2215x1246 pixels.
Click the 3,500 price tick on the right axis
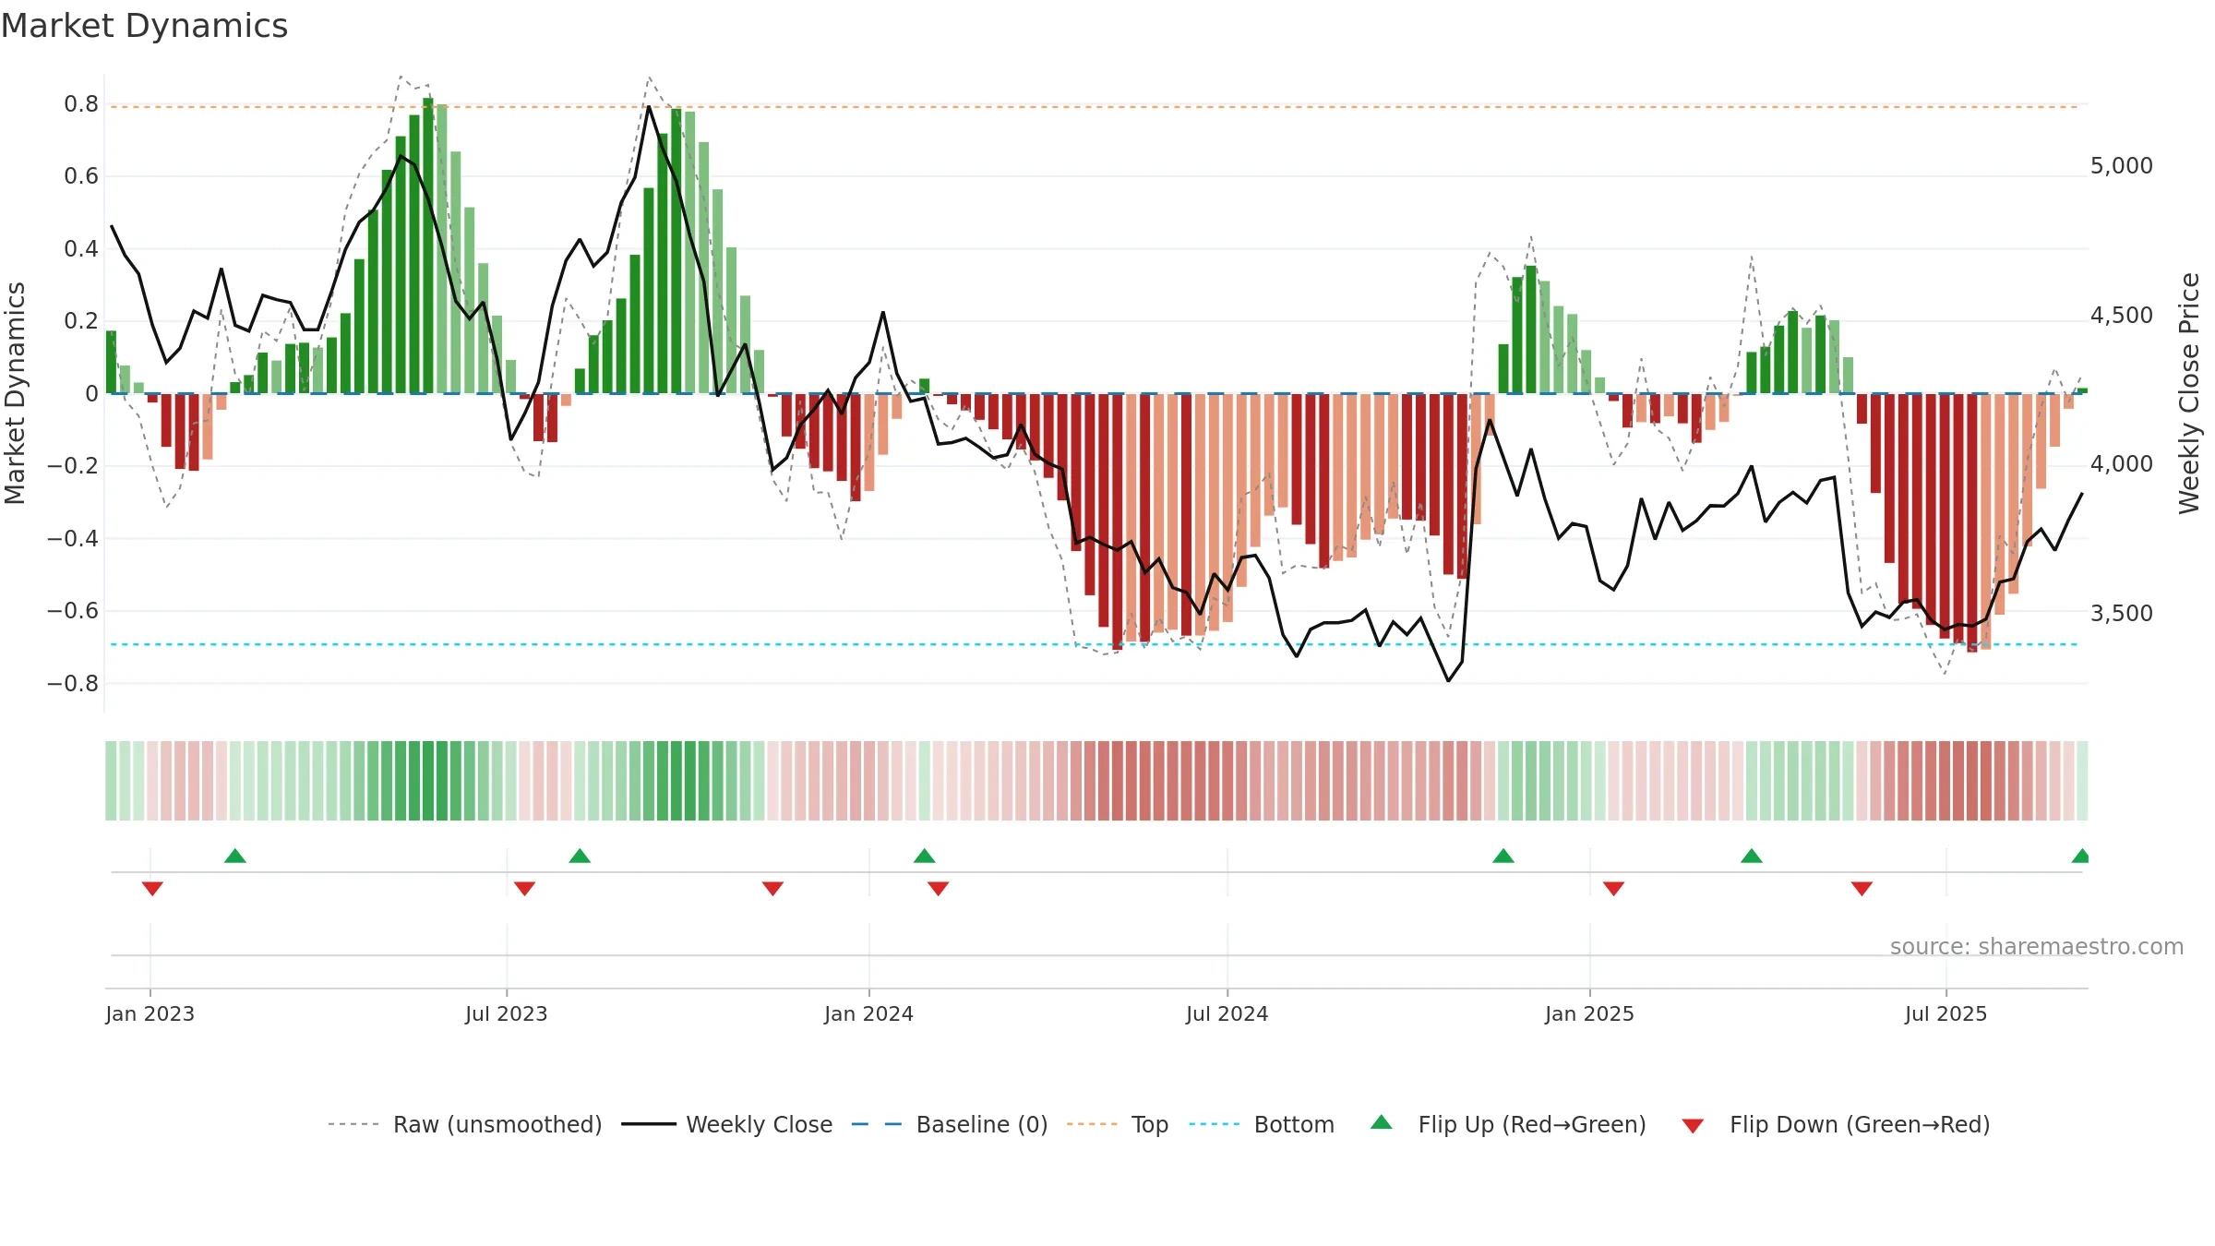point(2122,614)
